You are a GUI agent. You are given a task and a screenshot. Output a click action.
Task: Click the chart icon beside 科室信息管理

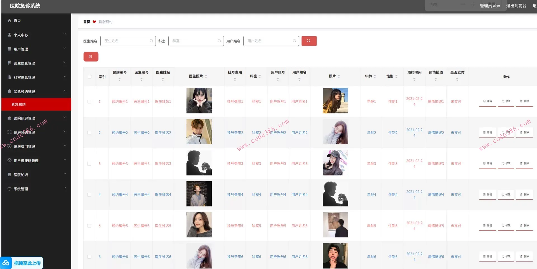[x=10, y=77]
